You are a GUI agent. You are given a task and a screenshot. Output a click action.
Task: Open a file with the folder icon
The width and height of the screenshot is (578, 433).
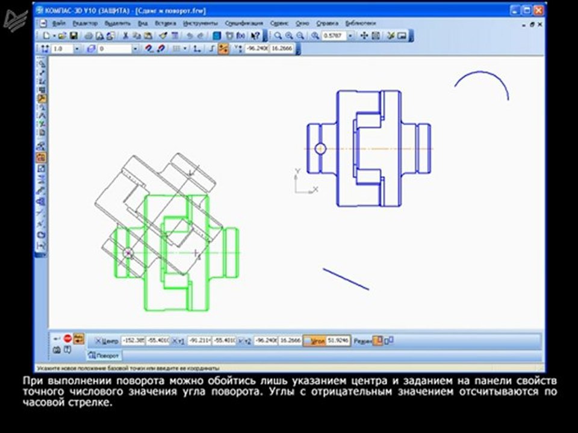(62, 35)
